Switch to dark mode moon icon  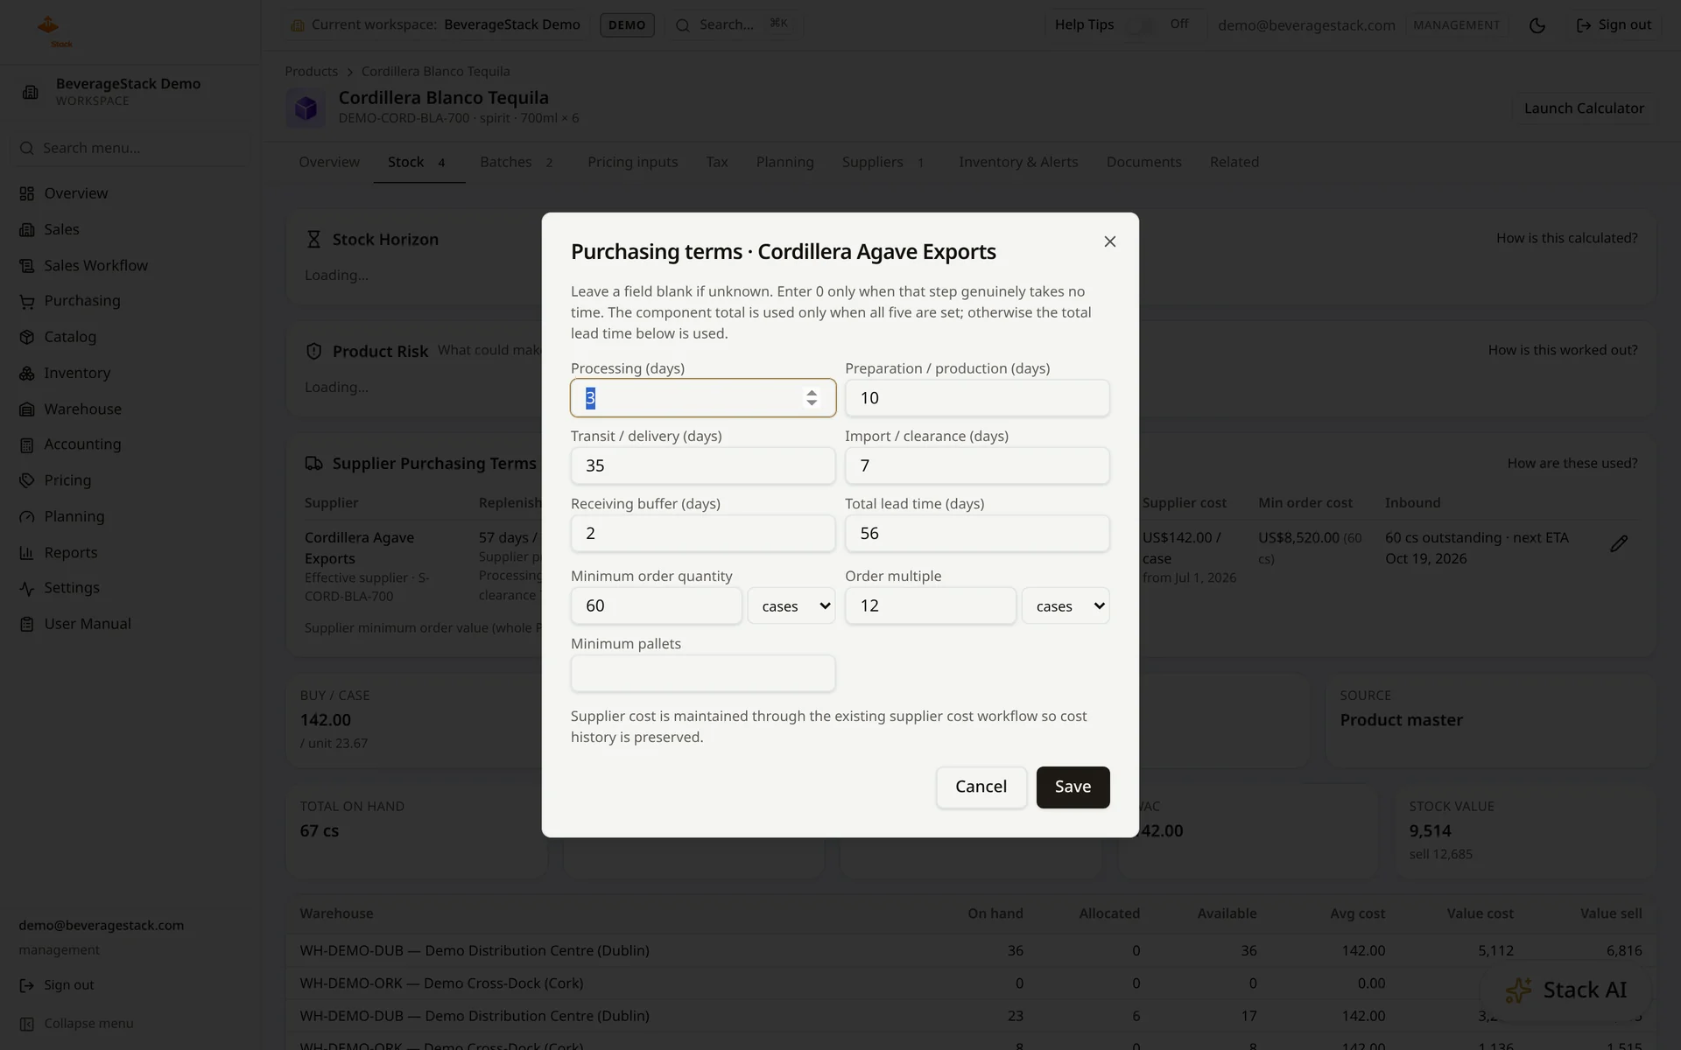click(x=1537, y=25)
